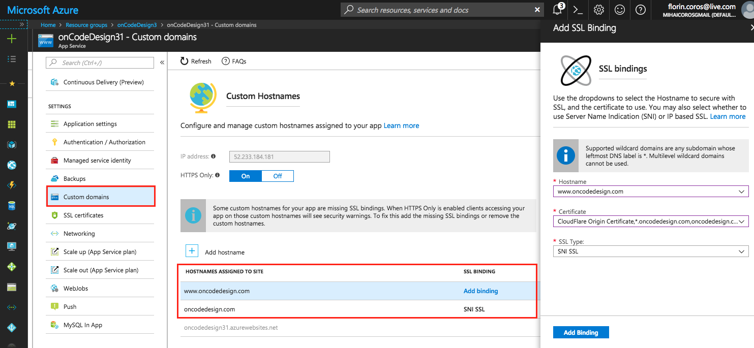The image size is (754, 348).
Task: Click the feedback smiley icon
Action: (x=619, y=10)
